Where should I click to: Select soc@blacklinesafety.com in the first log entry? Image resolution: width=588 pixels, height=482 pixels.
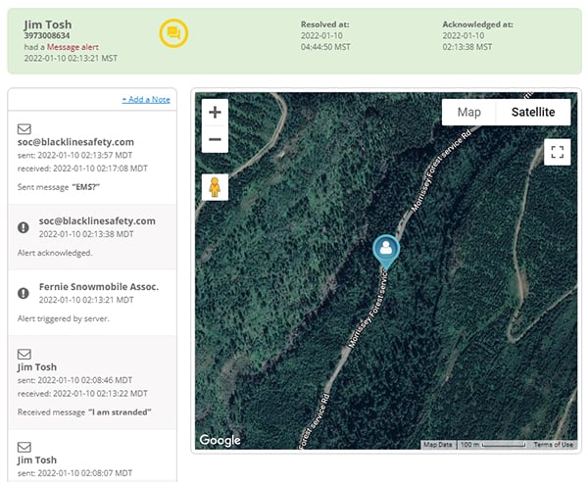point(75,142)
